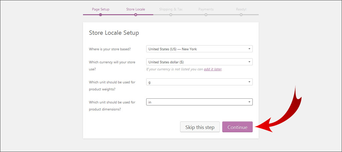Open the Payments step label
The height and width of the screenshot is (152, 342).
pyautogui.click(x=206, y=9)
